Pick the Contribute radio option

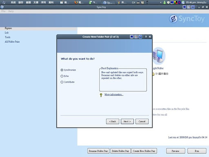67,82
